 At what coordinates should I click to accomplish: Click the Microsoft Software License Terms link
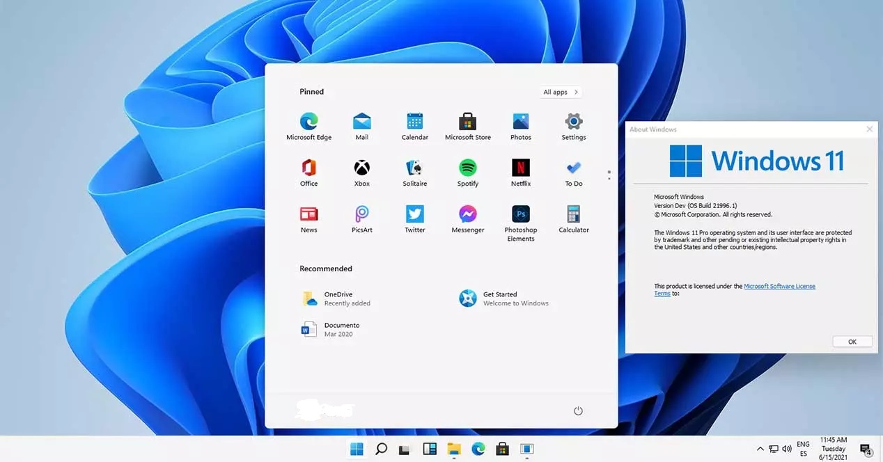click(780, 285)
